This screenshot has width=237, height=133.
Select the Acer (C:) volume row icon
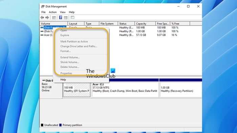42,35
